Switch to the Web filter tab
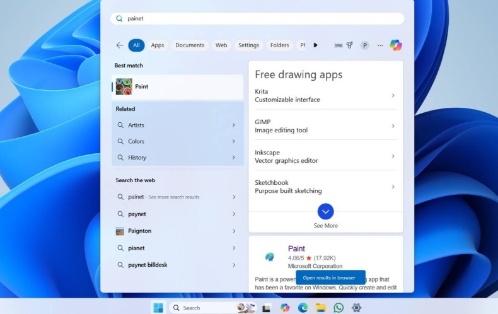 [221, 45]
